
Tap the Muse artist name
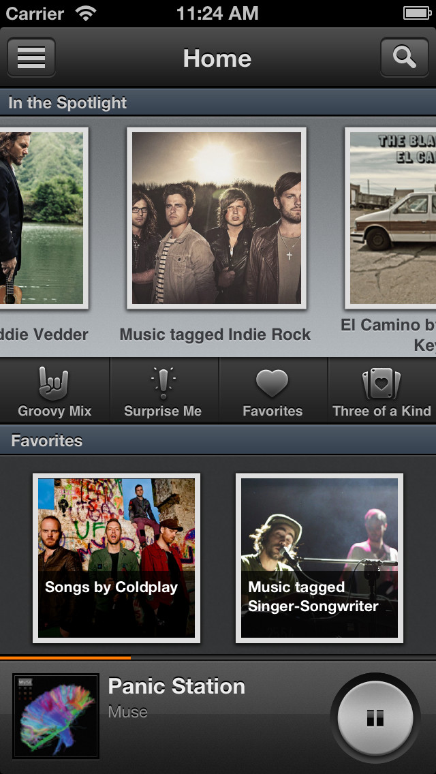[x=128, y=711]
